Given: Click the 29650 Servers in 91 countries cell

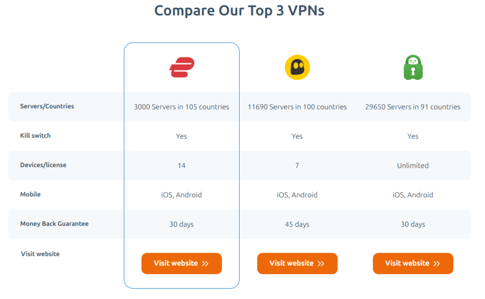Looking at the screenshot, I should click(x=413, y=107).
